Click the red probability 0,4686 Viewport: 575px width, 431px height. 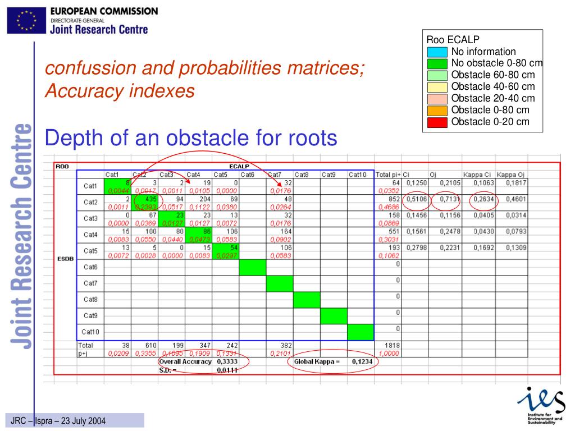coord(389,207)
